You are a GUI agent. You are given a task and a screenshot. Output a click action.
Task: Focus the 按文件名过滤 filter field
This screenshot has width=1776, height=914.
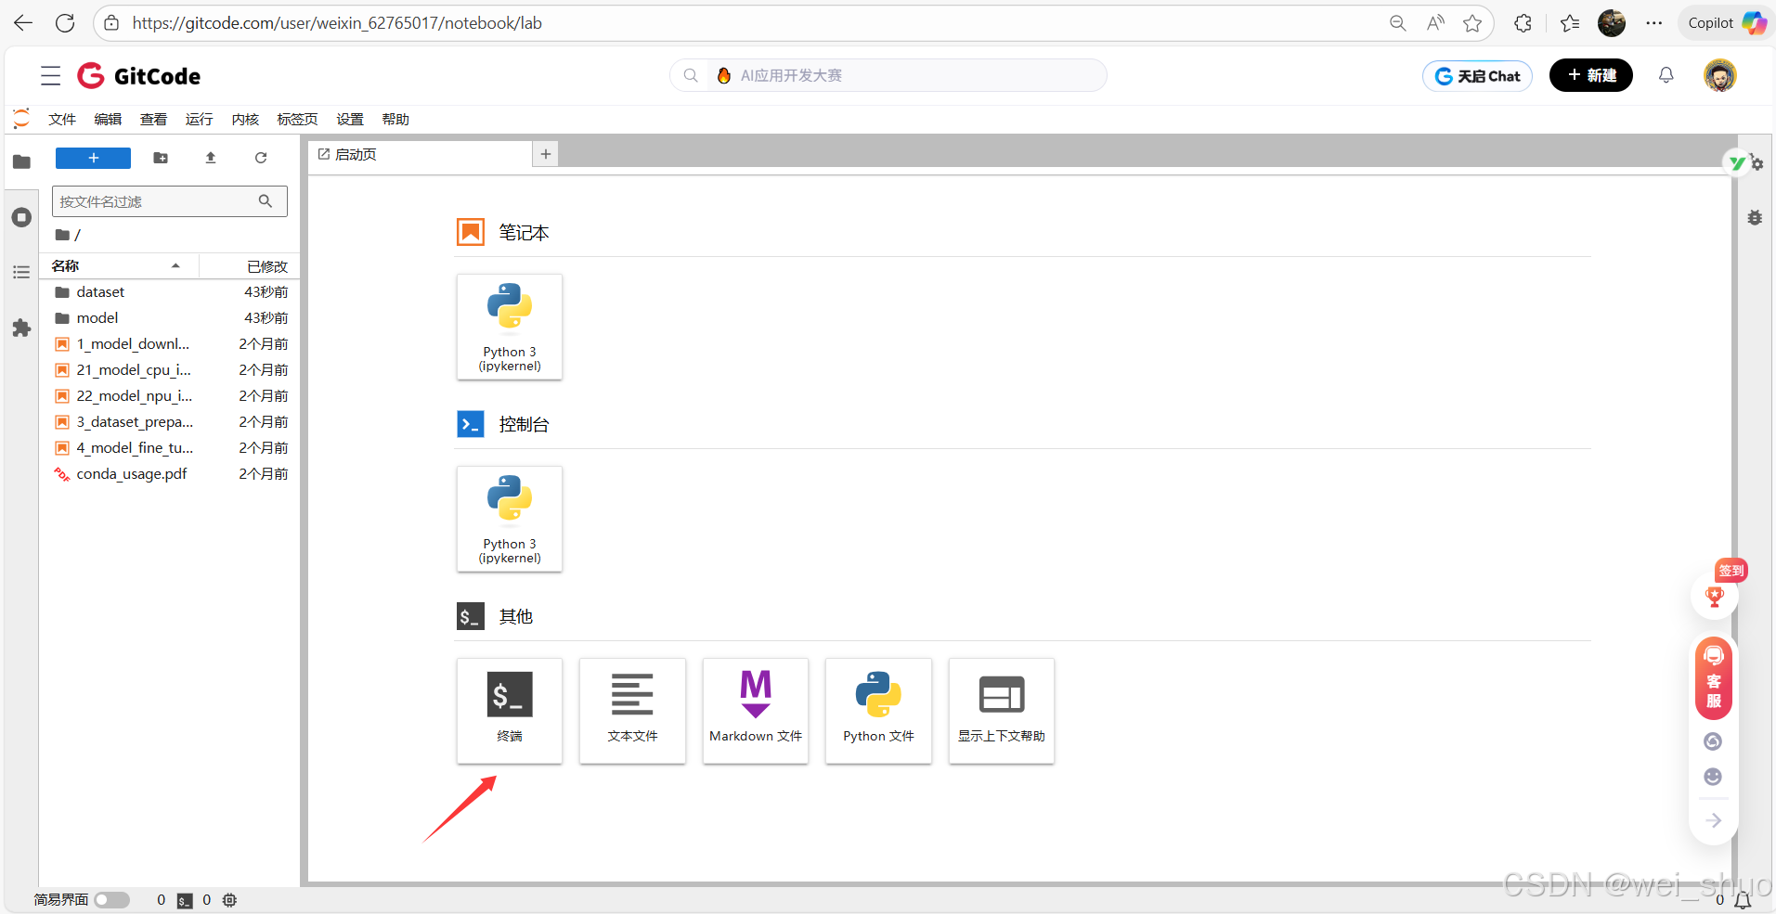point(170,201)
